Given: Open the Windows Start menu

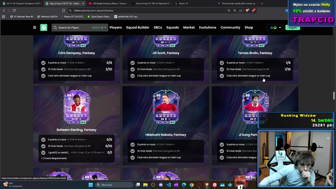Looking at the screenshot, I should point(91,185).
